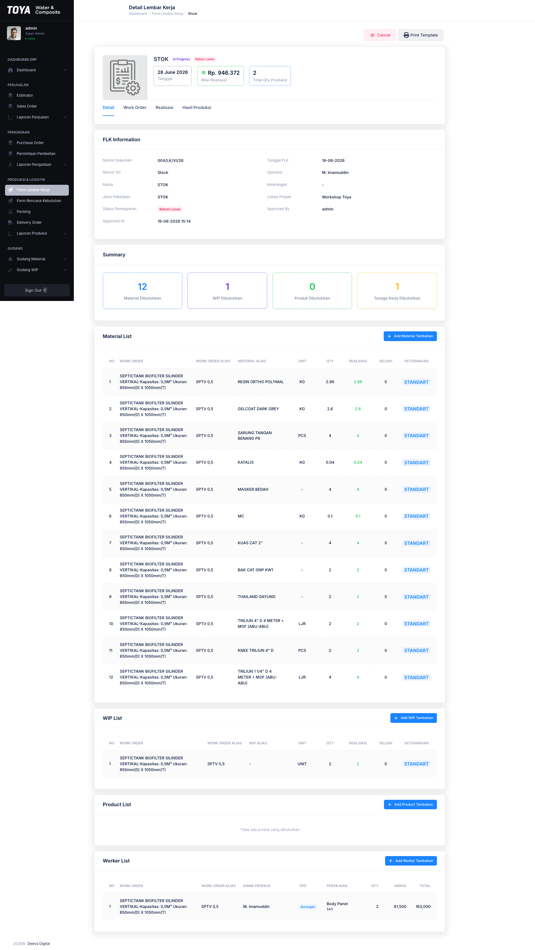535x950 pixels.
Task: Click the 0 Produk Dibutuhkan summary card
Action: click(312, 291)
